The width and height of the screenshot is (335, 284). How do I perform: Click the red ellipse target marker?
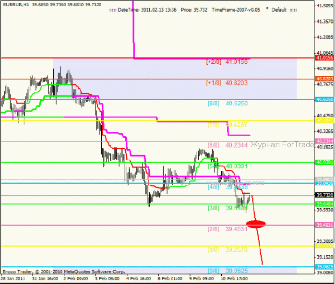point(256,224)
